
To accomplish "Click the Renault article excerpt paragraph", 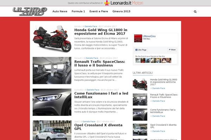I will point(99,75).
